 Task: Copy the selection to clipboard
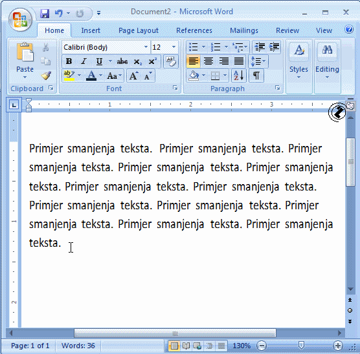click(46, 61)
